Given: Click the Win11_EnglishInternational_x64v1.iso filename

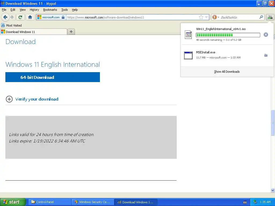Looking at the screenshot, I should (221, 29).
